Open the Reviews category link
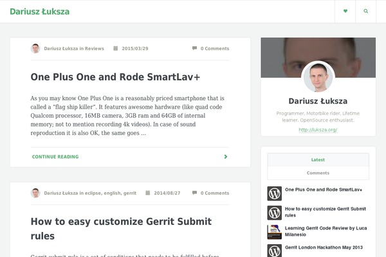386x257 pixels. click(95, 48)
